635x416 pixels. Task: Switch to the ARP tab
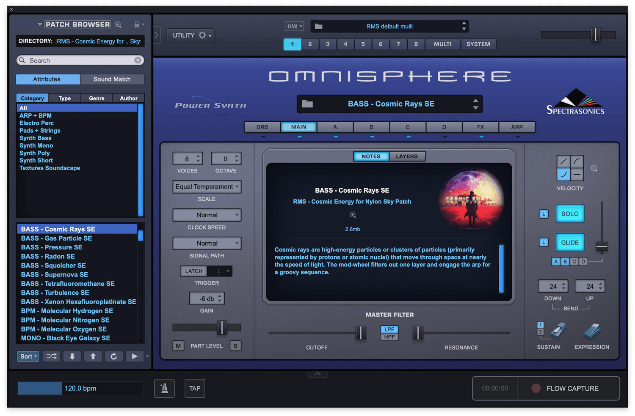point(517,127)
